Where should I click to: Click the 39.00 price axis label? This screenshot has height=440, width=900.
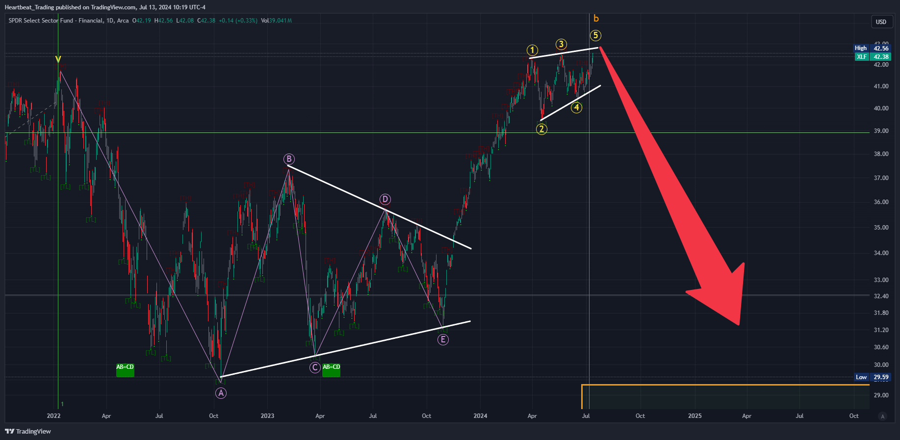point(881,131)
